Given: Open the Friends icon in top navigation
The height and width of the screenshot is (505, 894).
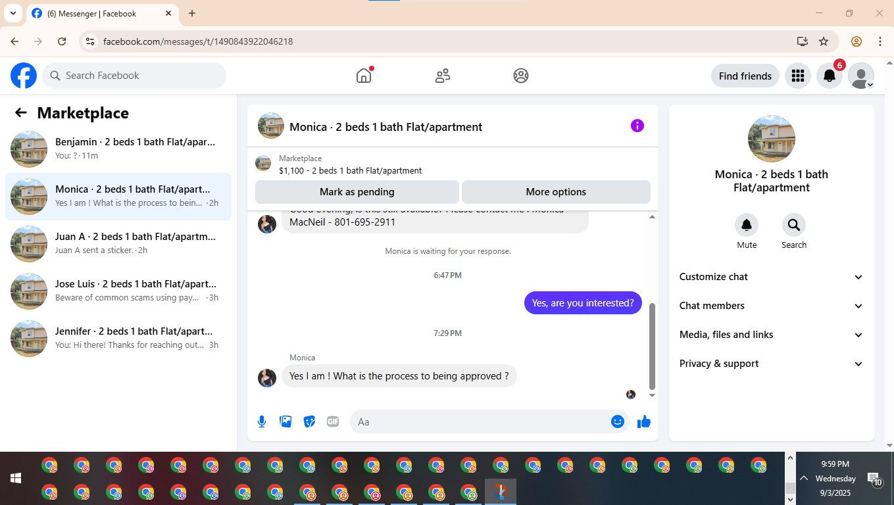Looking at the screenshot, I should 443,76.
